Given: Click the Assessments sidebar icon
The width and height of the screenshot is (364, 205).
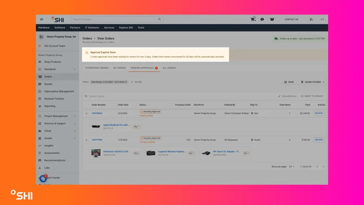Looking at the screenshot, I should coord(40,153).
